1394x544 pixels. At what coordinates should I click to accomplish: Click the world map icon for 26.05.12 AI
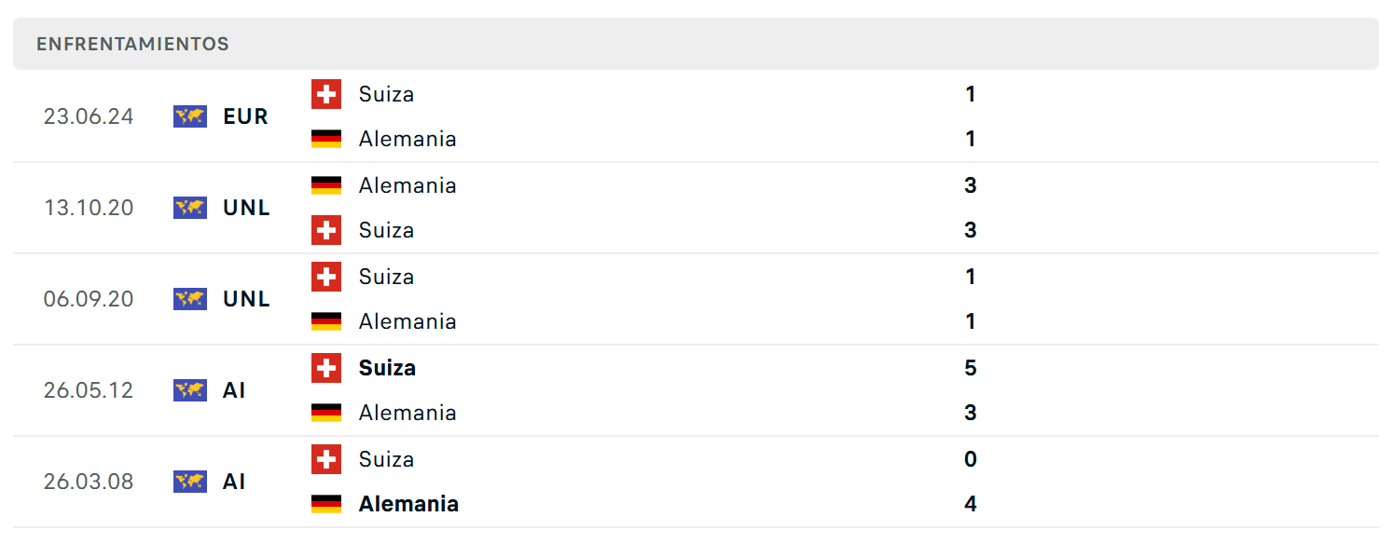(190, 390)
